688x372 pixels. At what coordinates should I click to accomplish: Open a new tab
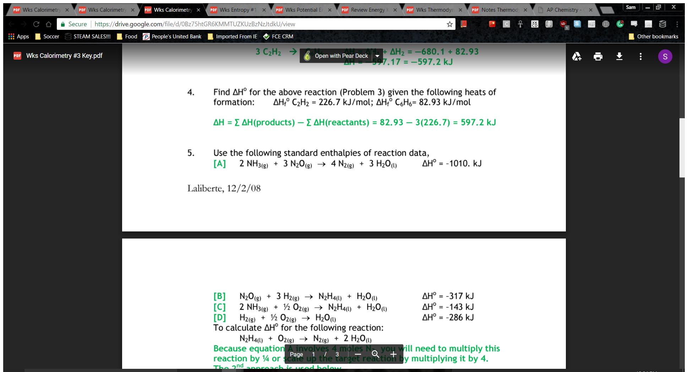tap(607, 10)
